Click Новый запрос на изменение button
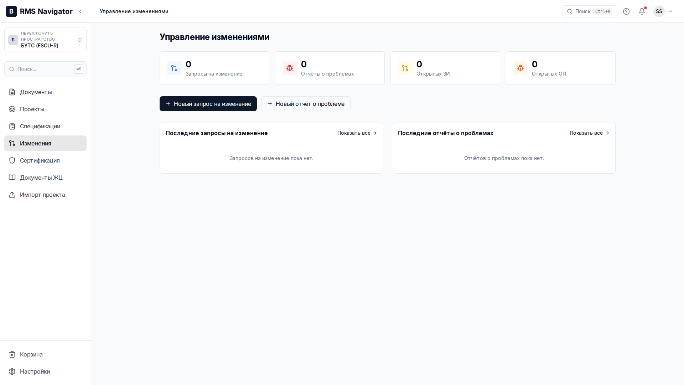Viewport: 684px width, 385px height. tap(208, 104)
